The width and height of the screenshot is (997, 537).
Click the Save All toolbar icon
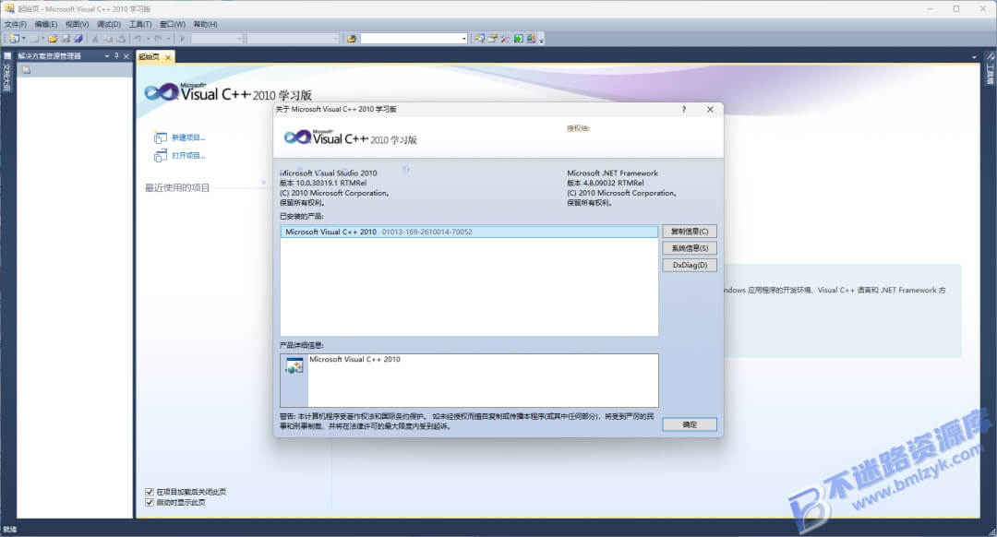pos(78,39)
